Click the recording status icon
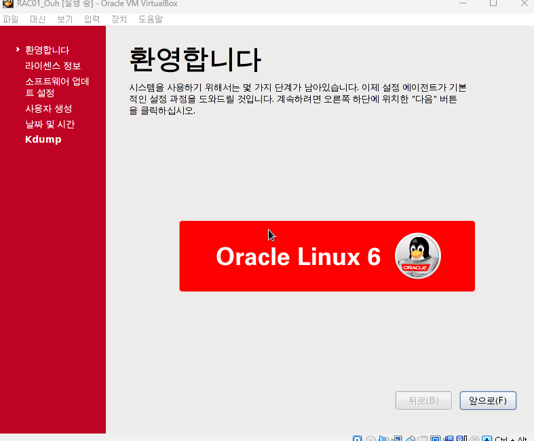Viewport: 534px width, 441px height. click(x=449, y=438)
